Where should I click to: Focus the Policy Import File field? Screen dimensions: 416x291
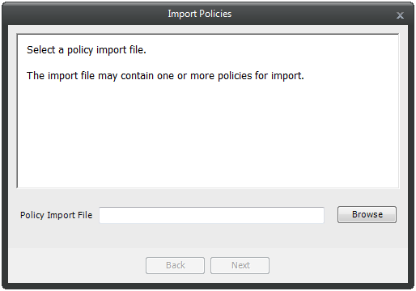click(x=211, y=215)
